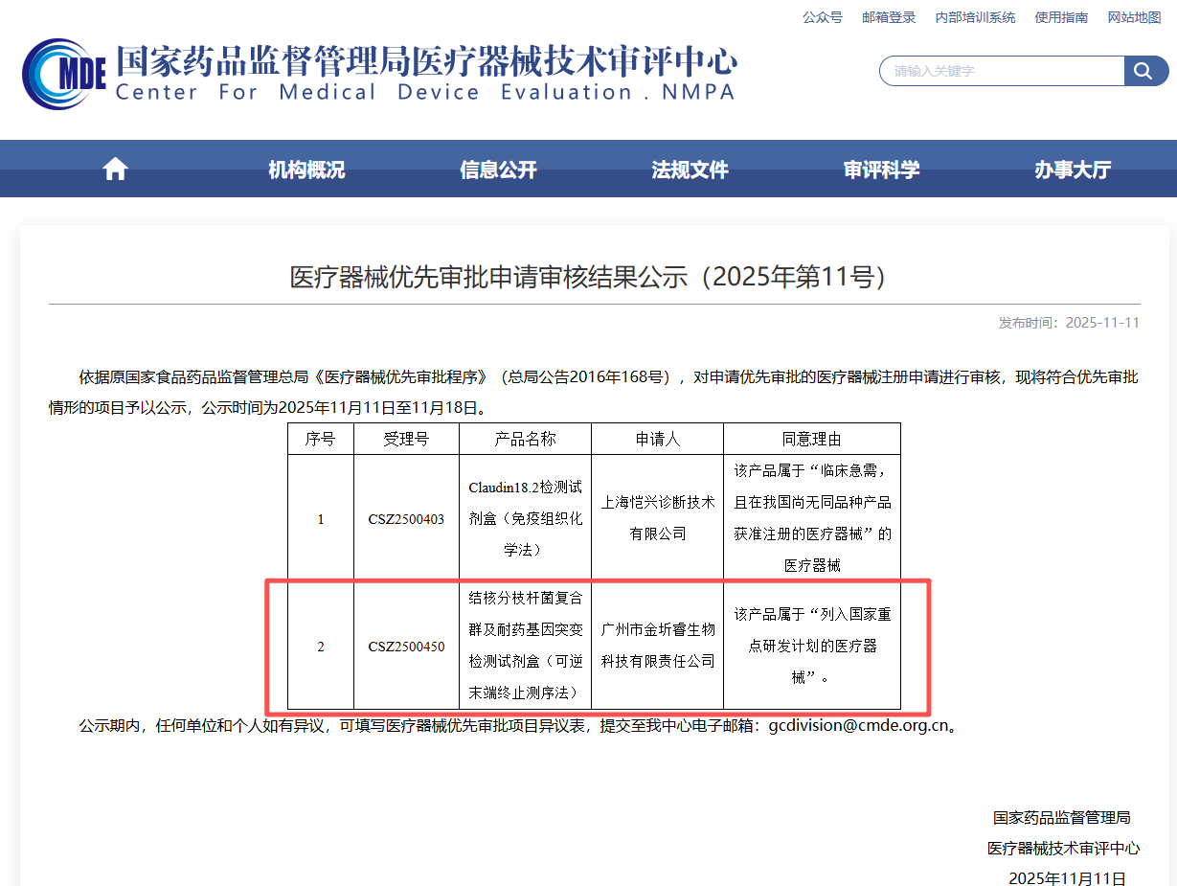Open the 使用指南 link
Screen dimensions: 1177x886
click(1061, 17)
